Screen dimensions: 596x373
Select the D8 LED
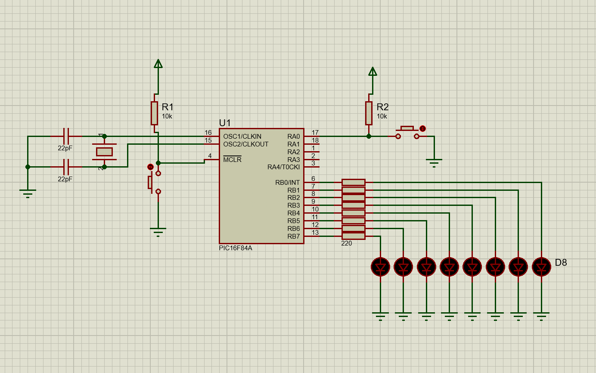click(541, 267)
